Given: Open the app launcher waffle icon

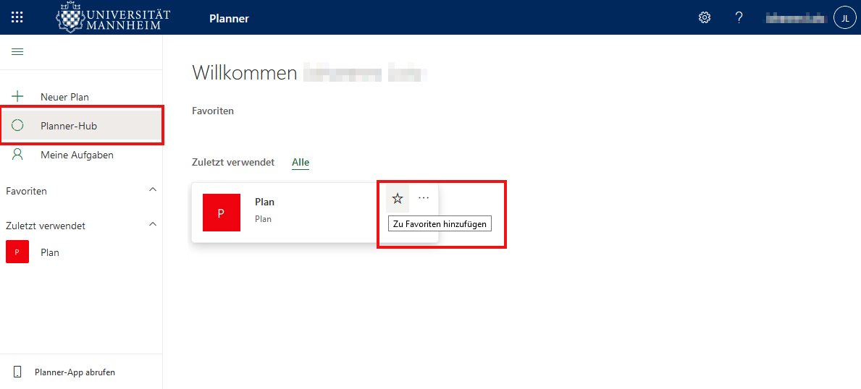Looking at the screenshot, I should [17, 17].
